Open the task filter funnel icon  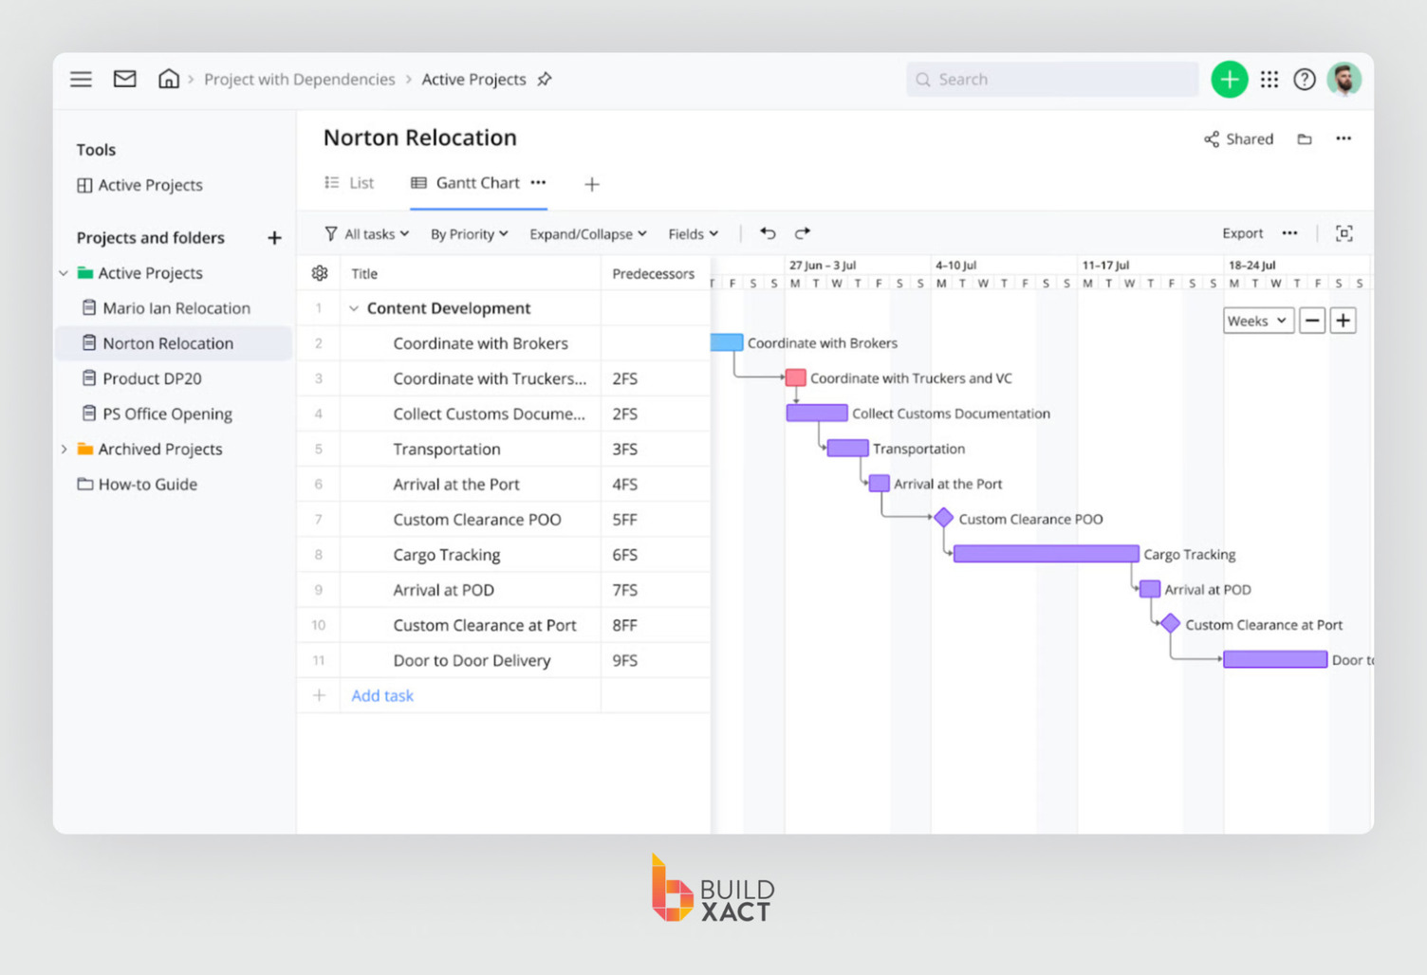pos(329,233)
